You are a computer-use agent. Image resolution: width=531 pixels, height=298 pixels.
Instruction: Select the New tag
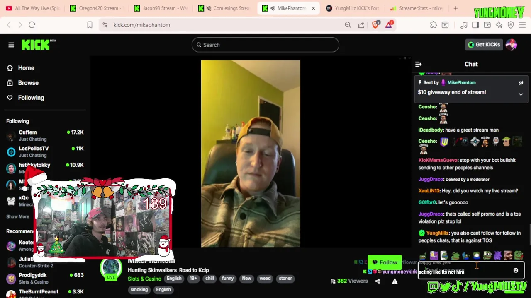tap(246, 279)
